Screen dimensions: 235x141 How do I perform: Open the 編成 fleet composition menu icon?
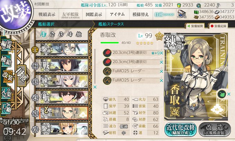6,45
